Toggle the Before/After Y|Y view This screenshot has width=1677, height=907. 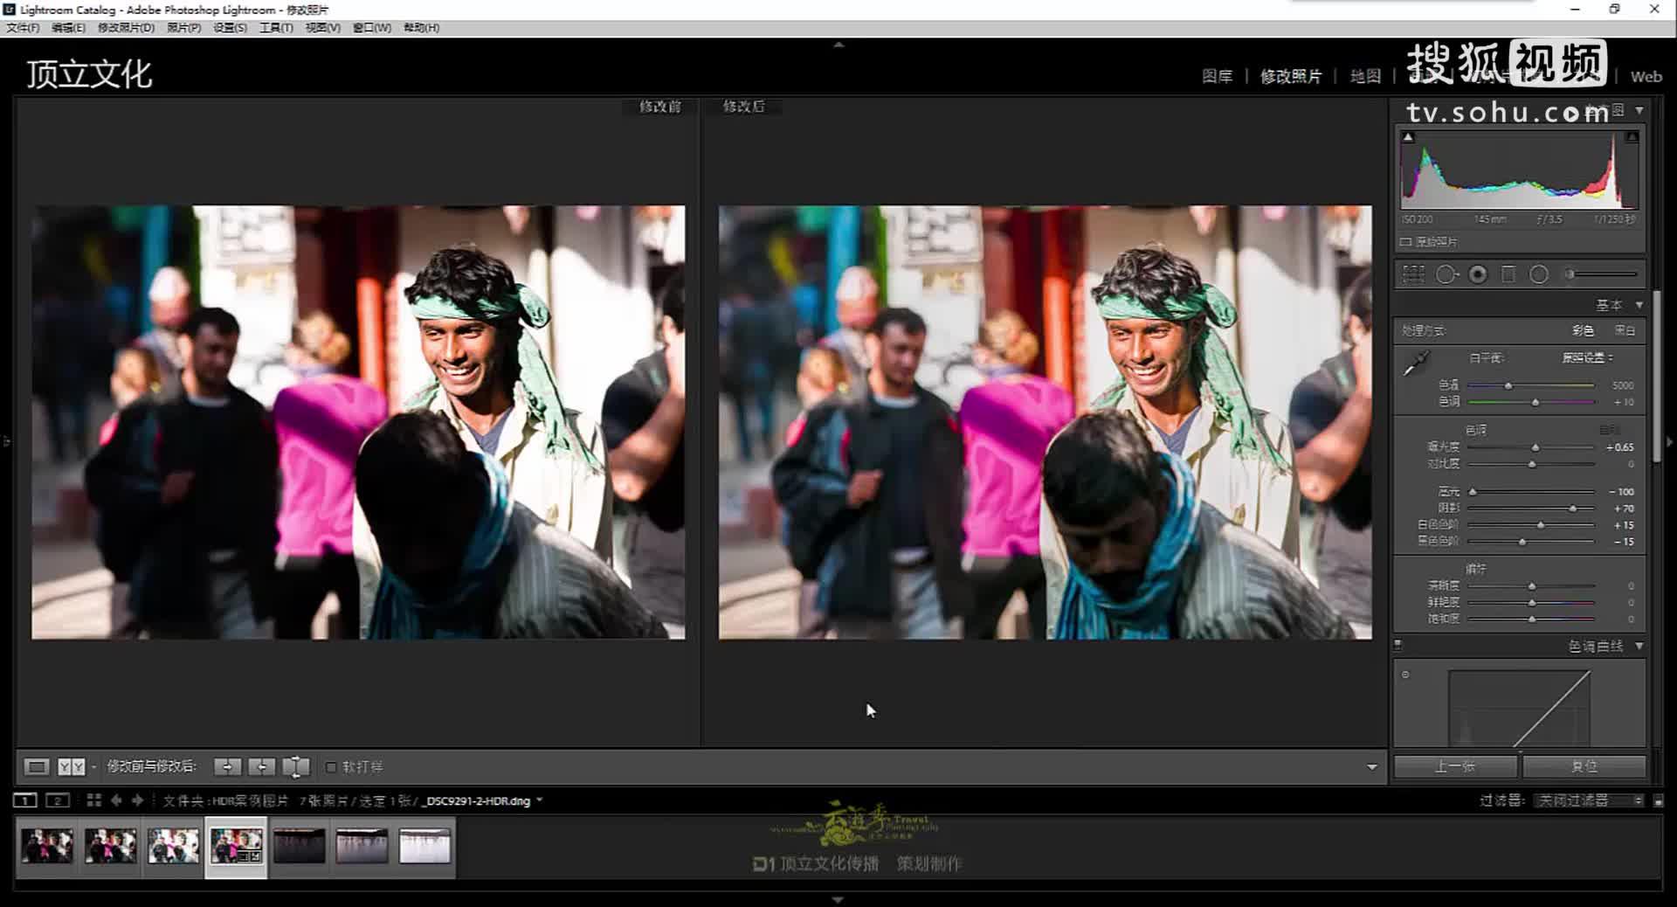pos(70,766)
